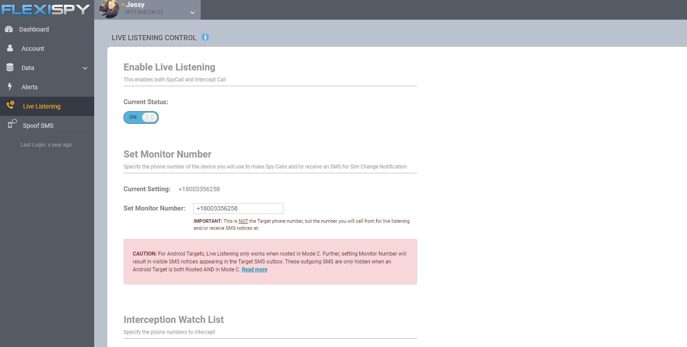Viewport: 687px width, 347px height.
Task: Click the Set Monitor Number section heading
Action: point(167,154)
